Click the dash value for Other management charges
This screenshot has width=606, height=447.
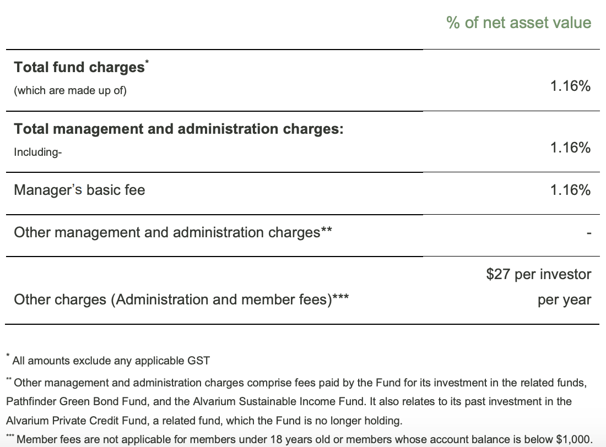[x=589, y=233]
